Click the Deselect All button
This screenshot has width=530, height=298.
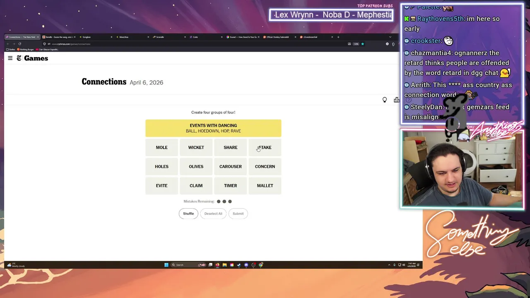[x=213, y=214]
